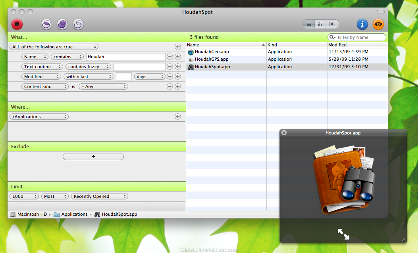This screenshot has width=418, height=253.
Task: Add another search location in Where section
Action: coord(178,117)
